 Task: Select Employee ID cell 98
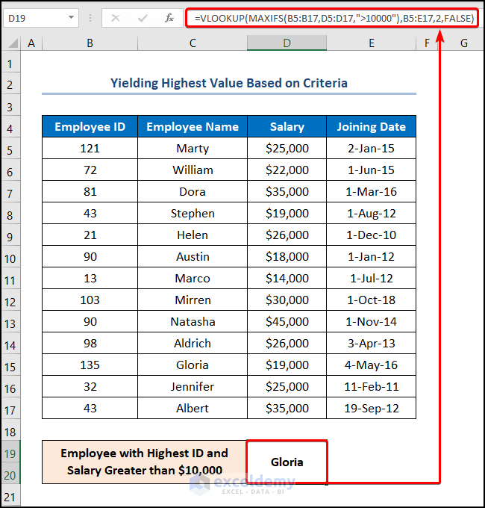[90, 344]
